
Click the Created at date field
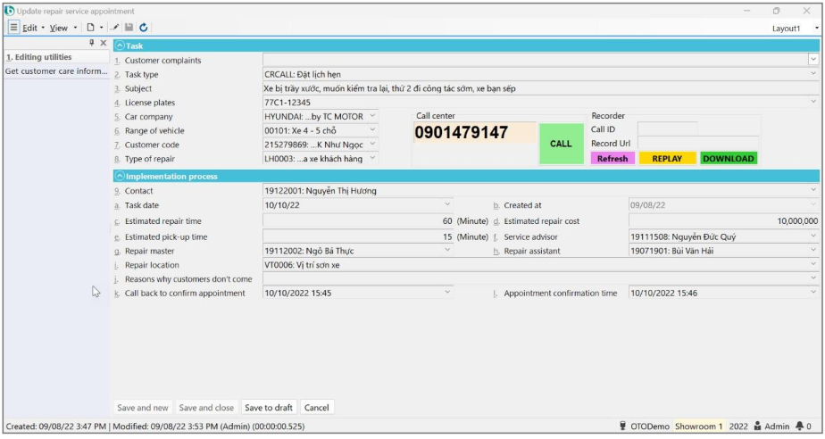point(723,205)
